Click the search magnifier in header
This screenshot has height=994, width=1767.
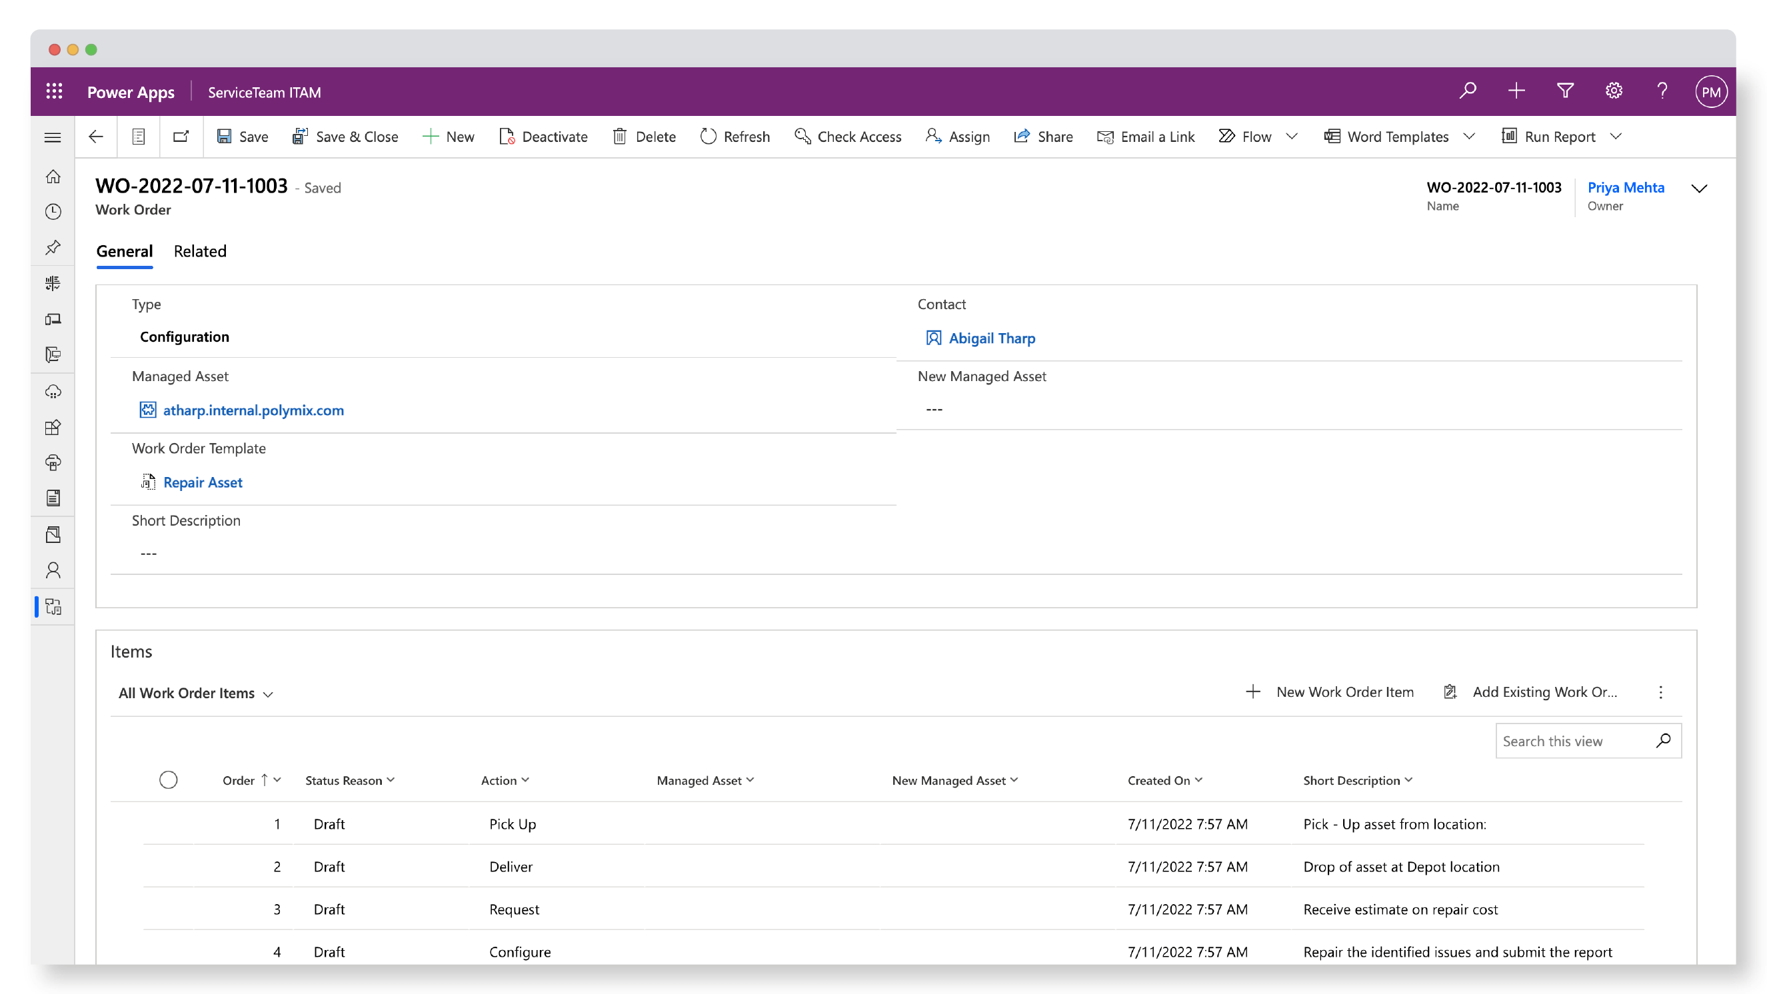point(1467,91)
